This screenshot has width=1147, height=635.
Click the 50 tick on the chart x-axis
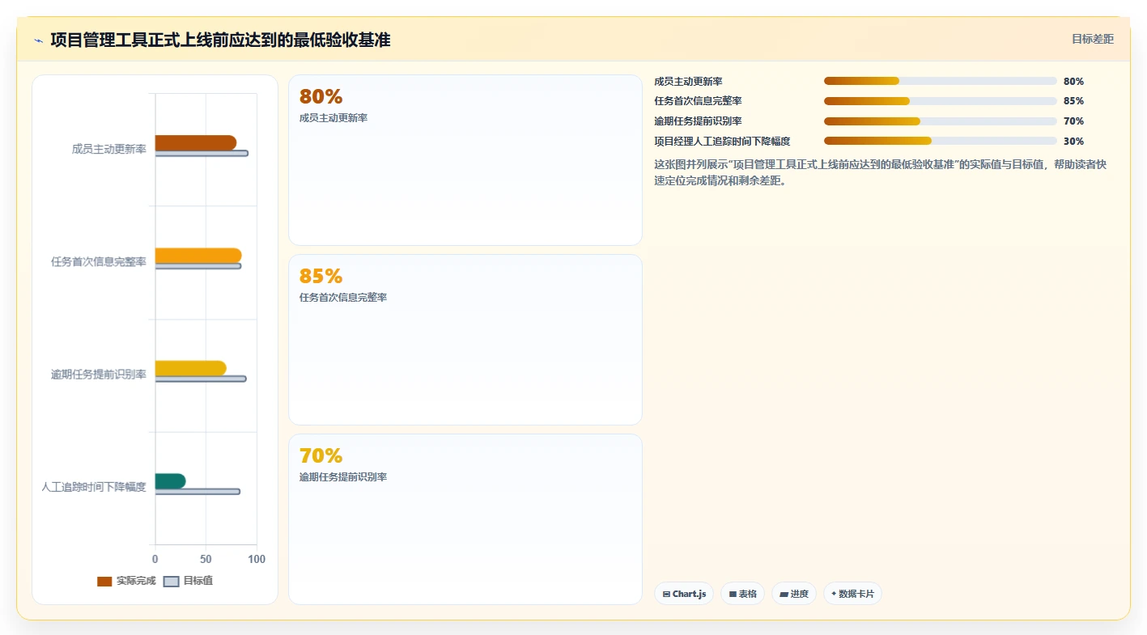(206, 559)
